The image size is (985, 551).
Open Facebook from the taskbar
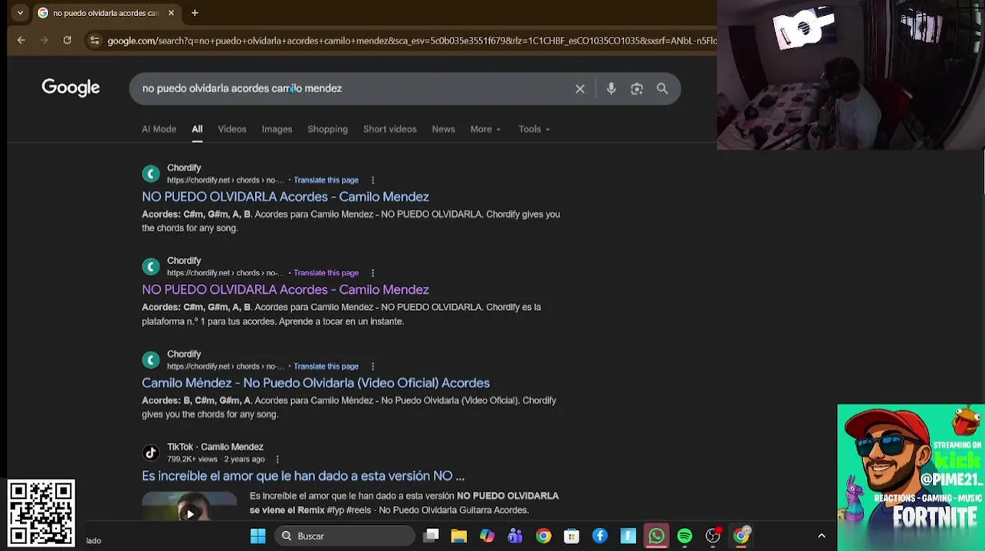tap(599, 536)
